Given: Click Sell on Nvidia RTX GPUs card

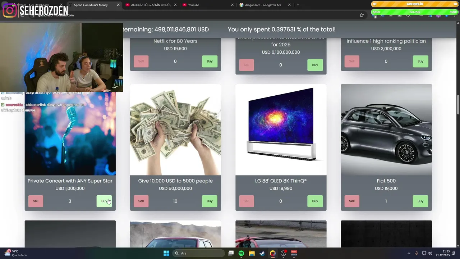Looking at the screenshot, I should pos(247,65).
